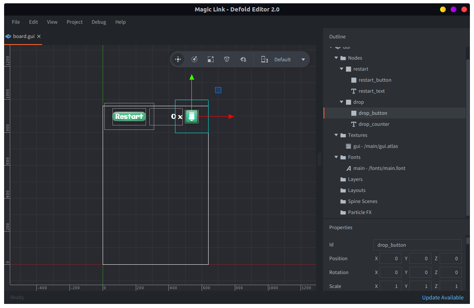474x308 pixels.
Task: Open the Default layout dropdown
Action: pos(303,60)
